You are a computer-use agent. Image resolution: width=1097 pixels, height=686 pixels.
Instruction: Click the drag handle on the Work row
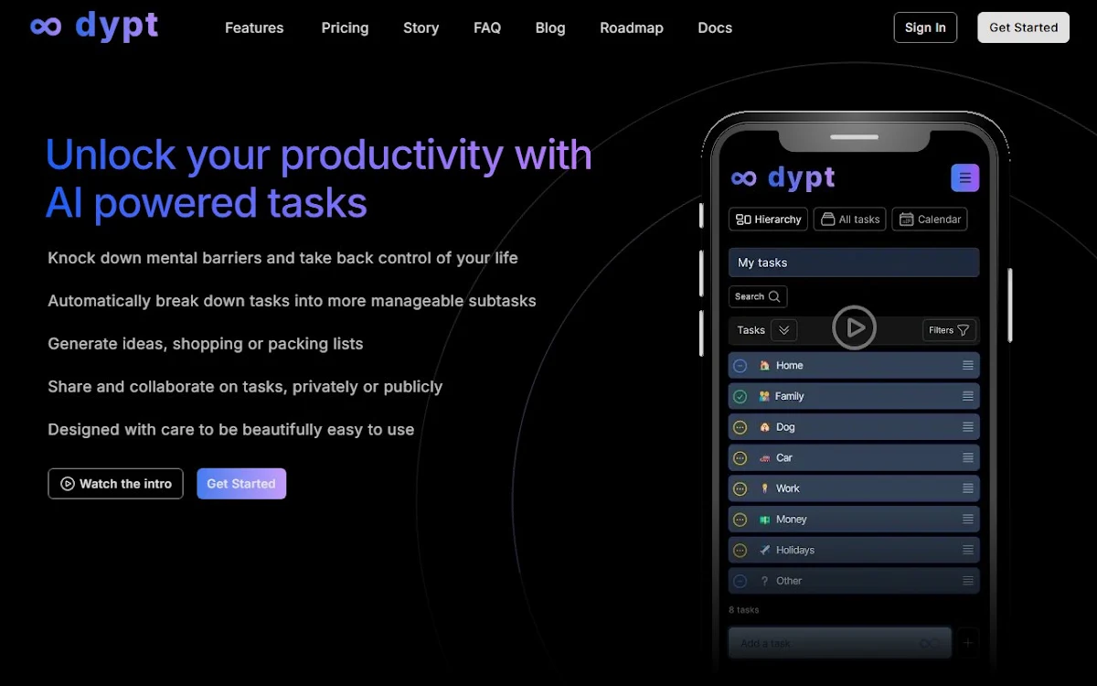pos(968,488)
